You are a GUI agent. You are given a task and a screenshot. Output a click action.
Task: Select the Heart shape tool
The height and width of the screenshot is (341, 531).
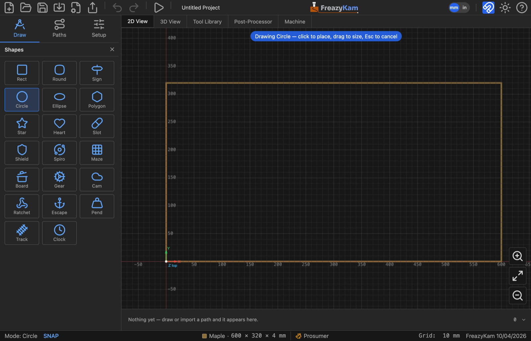pyautogui.click(x=59, y=126)
